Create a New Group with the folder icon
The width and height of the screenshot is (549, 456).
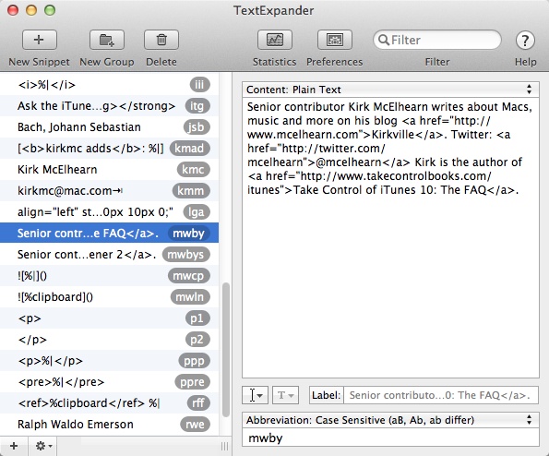pyautogui.click(x=107, y=40)
